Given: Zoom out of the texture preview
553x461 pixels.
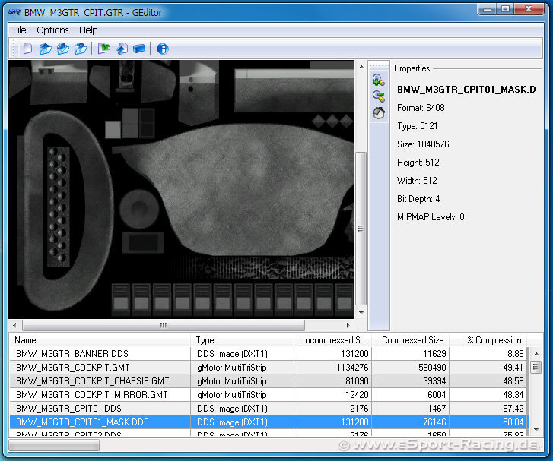Looking at the screenshot, I should pos(378,96).
